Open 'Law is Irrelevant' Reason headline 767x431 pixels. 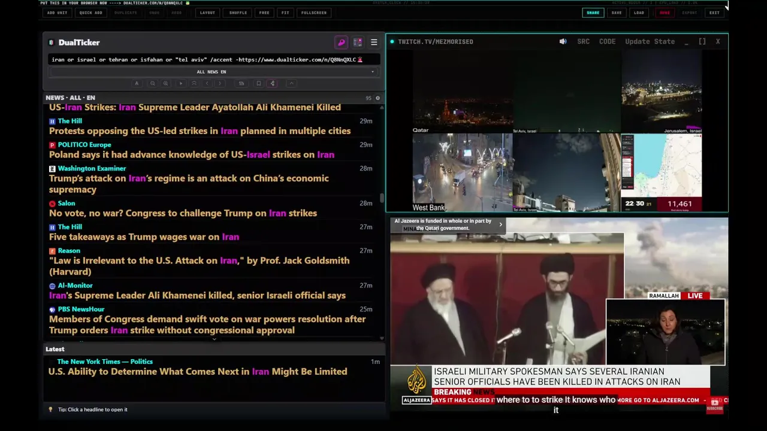(x=199, y=266)
